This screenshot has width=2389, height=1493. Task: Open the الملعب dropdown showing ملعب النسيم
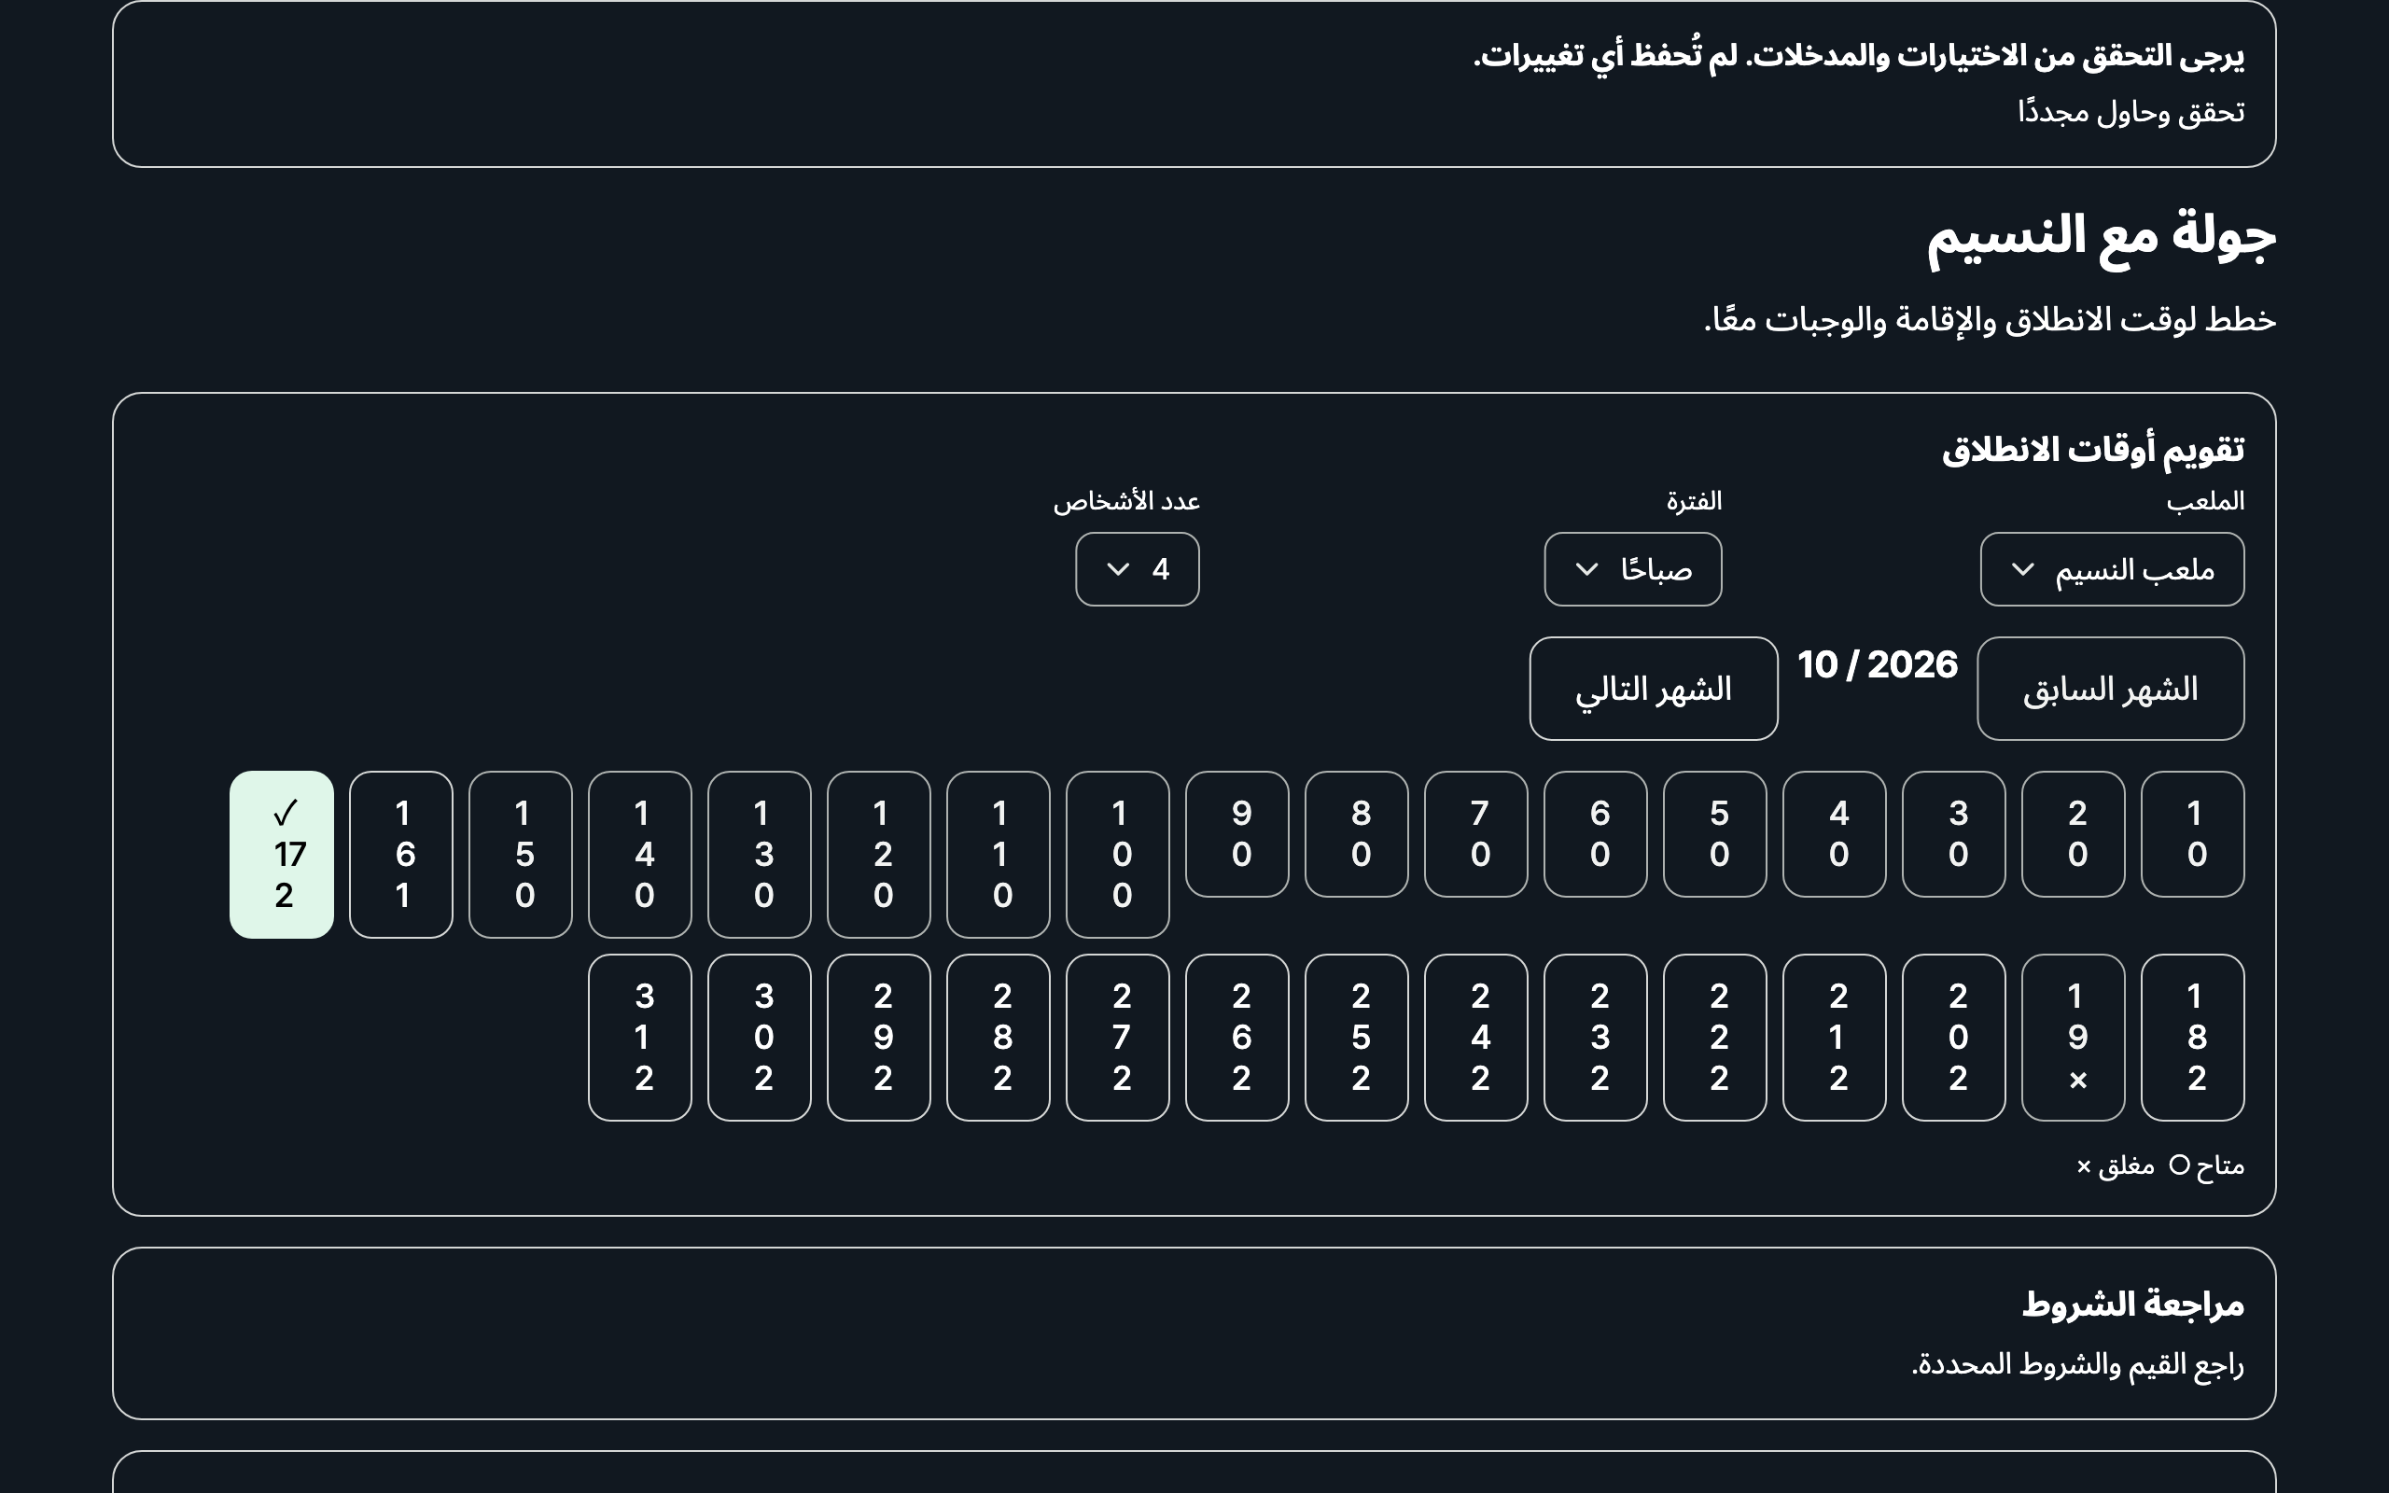2112,570
